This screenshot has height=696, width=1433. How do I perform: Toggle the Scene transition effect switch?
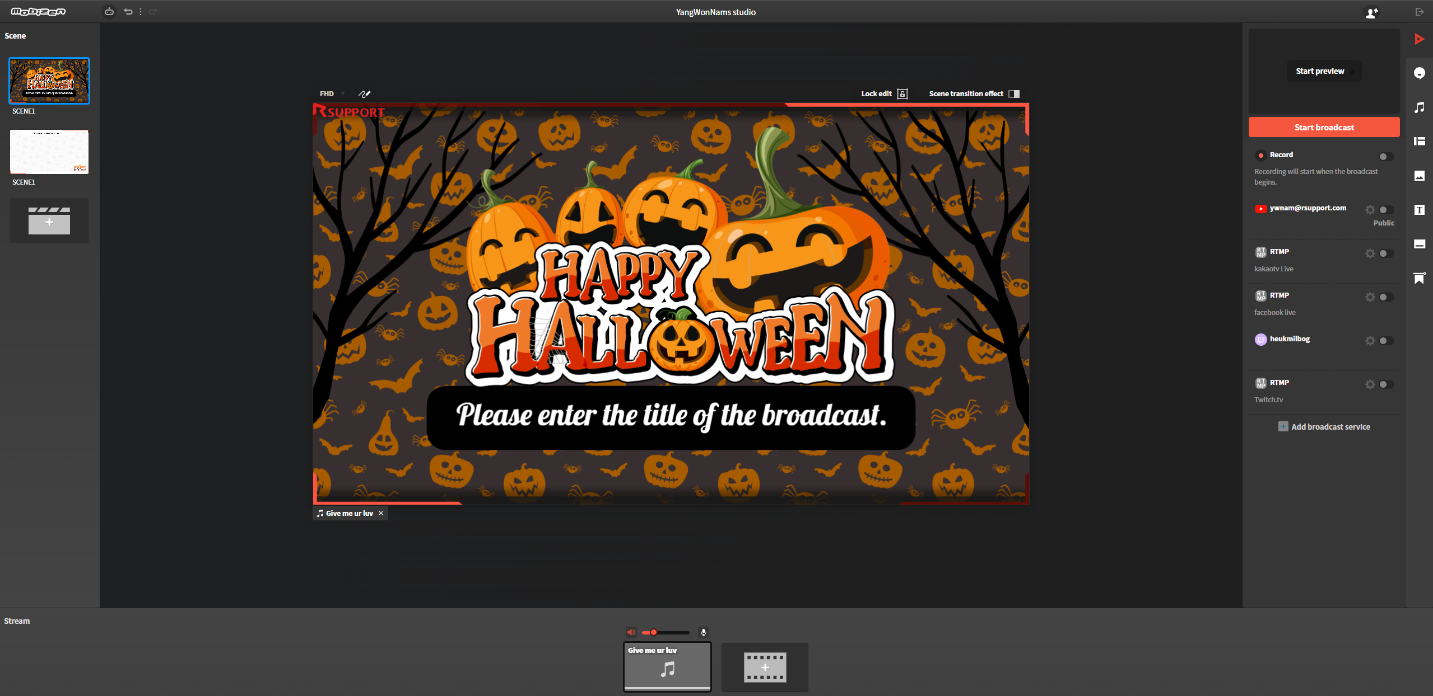coord(1014,94)
